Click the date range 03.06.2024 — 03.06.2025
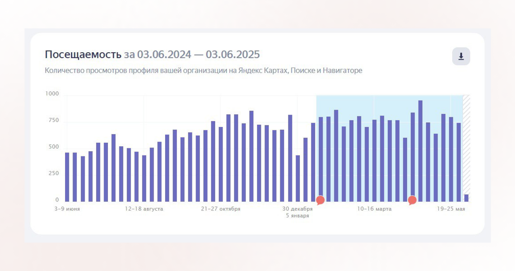This screenshot has height=271, width=515. point(198,55)
